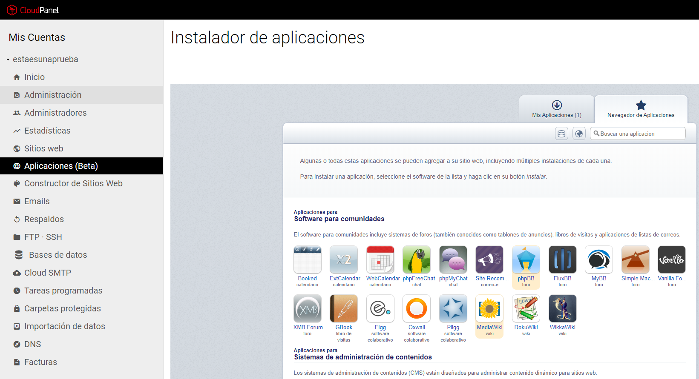Screen dimensions: 699x379
Task: Select the ExtCalendar app icon
Action: coord(344,259)
